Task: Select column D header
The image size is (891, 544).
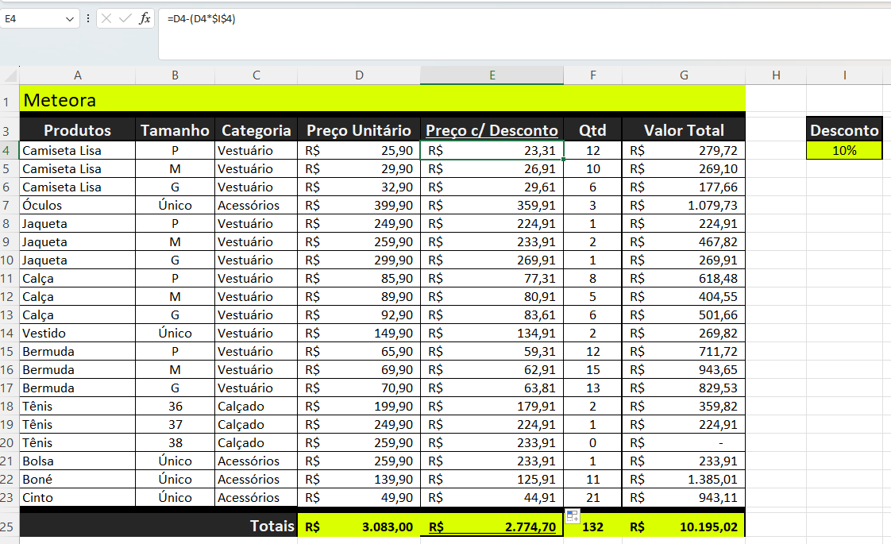Action: coord(359,75)
